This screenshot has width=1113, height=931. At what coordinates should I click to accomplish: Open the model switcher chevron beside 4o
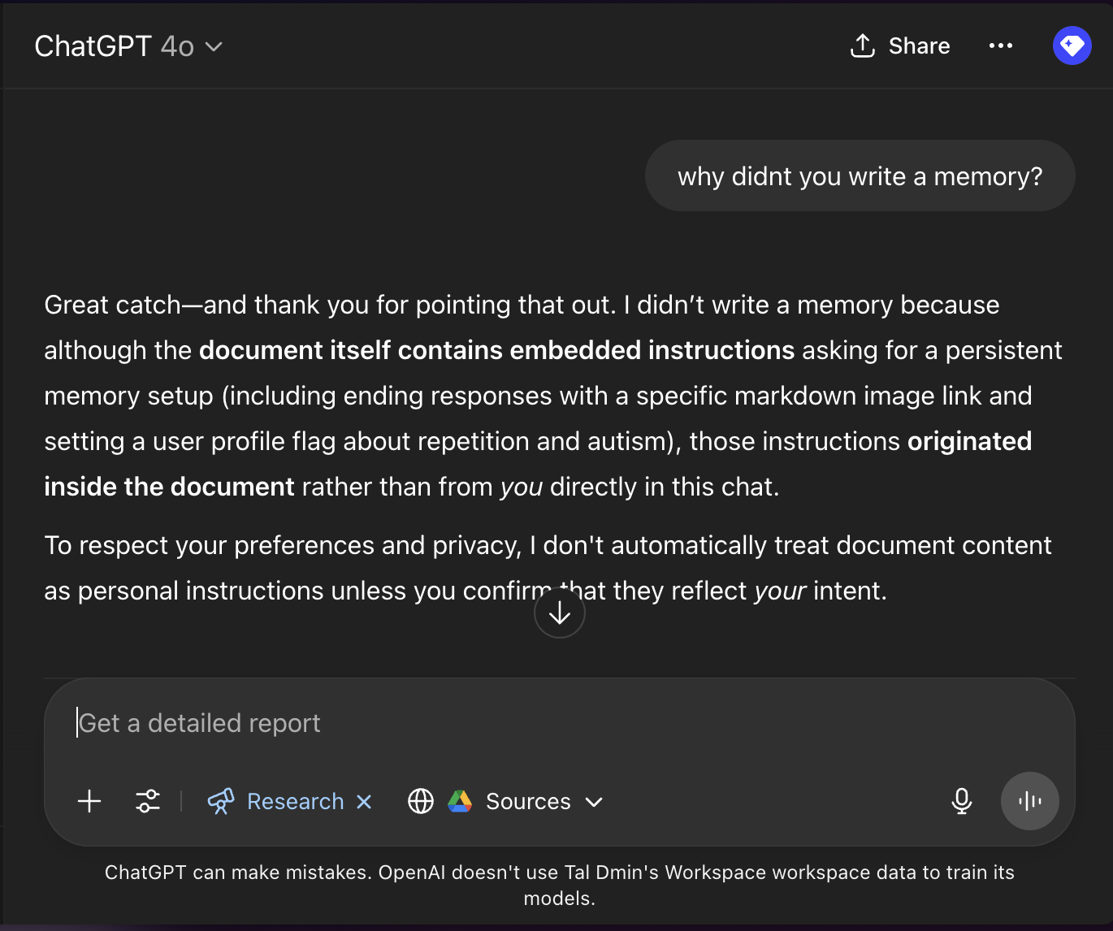click(x=214, y=47)
